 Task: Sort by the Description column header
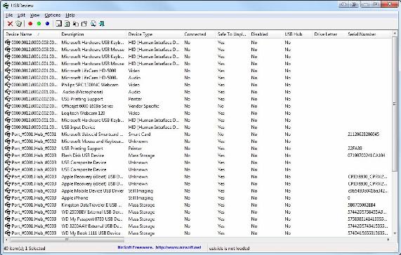click(93, 34)
